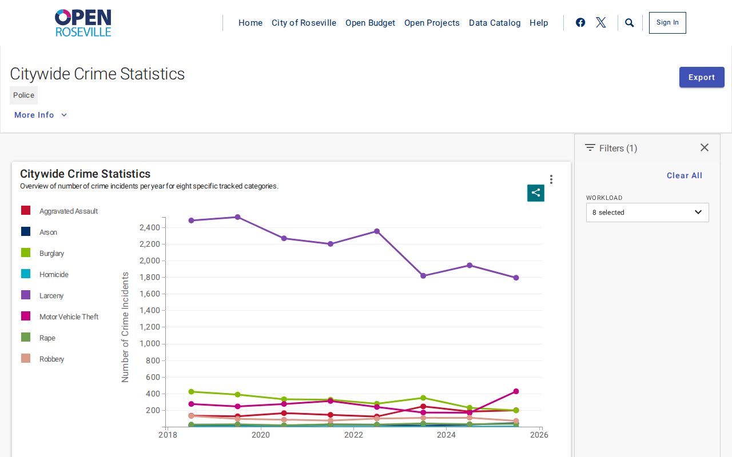The image size is (732, 457).
Task: Click the Homicide legend label
Action: [54, 275]
